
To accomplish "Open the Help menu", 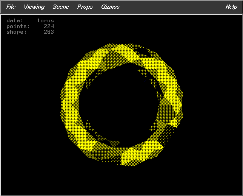I will (231, 7).
